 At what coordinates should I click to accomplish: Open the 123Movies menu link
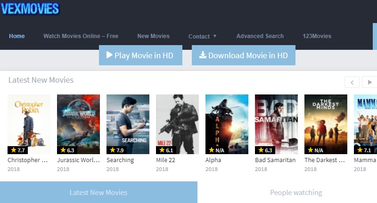coord(317,36)
